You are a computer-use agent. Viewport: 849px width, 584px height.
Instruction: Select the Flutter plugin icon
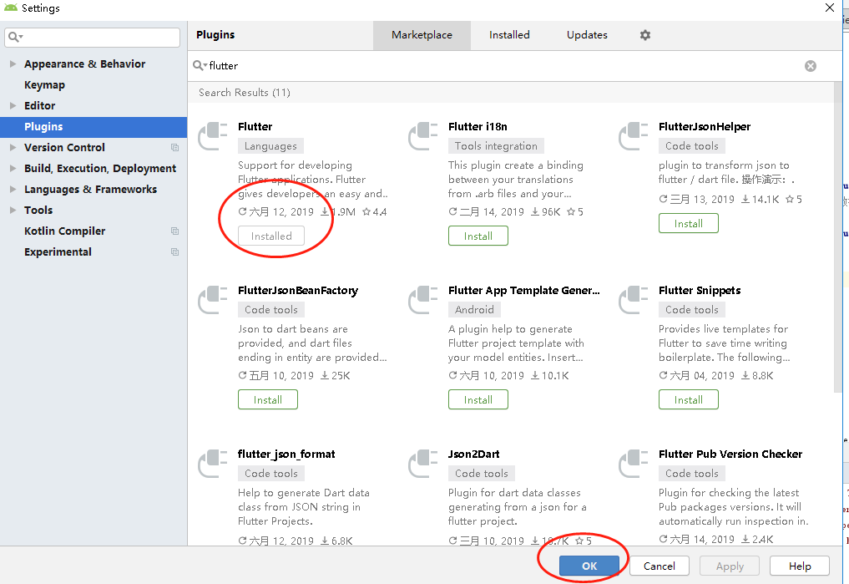pyautogui.click(x=213, y=136)
